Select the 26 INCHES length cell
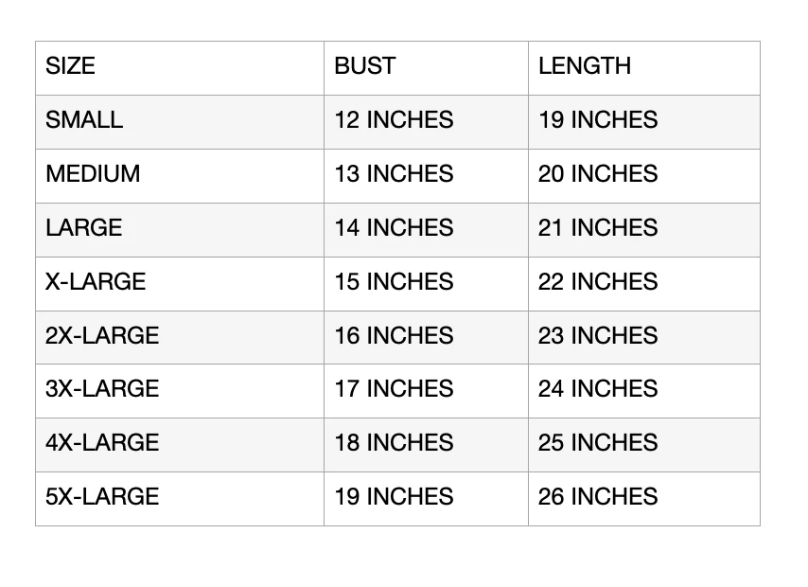Image resolution: width=808 pixels, height=587 pixels. coord(644,499)
